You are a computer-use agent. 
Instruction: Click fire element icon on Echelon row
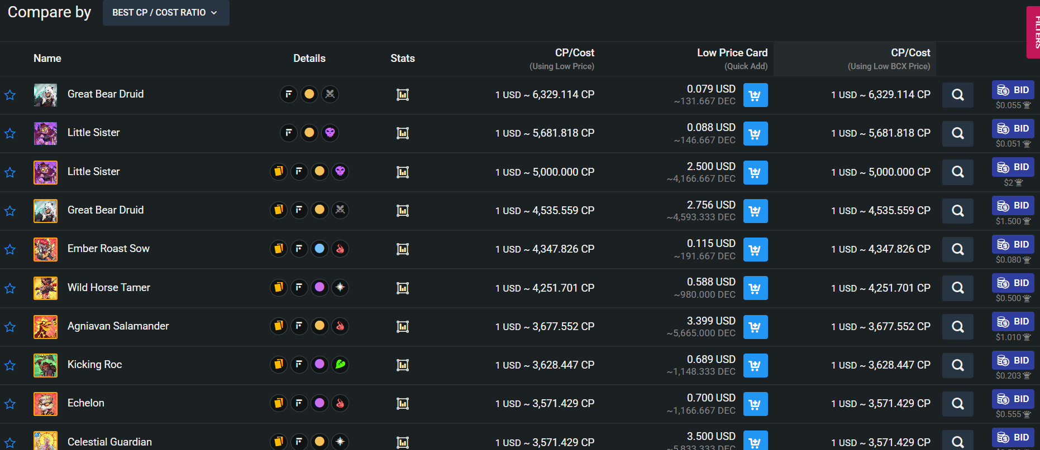coord(340,403)
